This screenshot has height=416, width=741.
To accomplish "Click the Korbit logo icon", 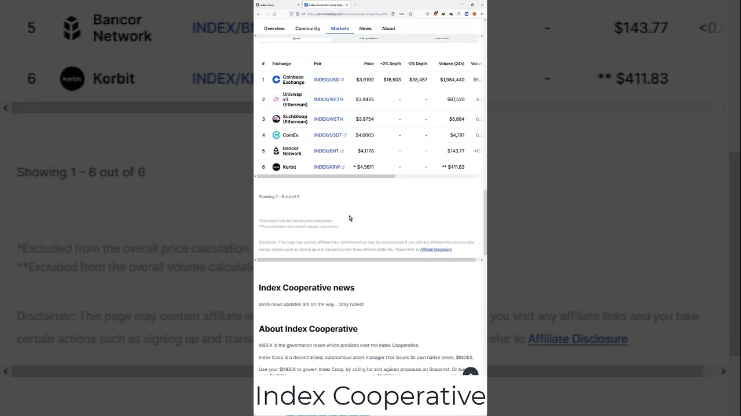I will point(276,167).
